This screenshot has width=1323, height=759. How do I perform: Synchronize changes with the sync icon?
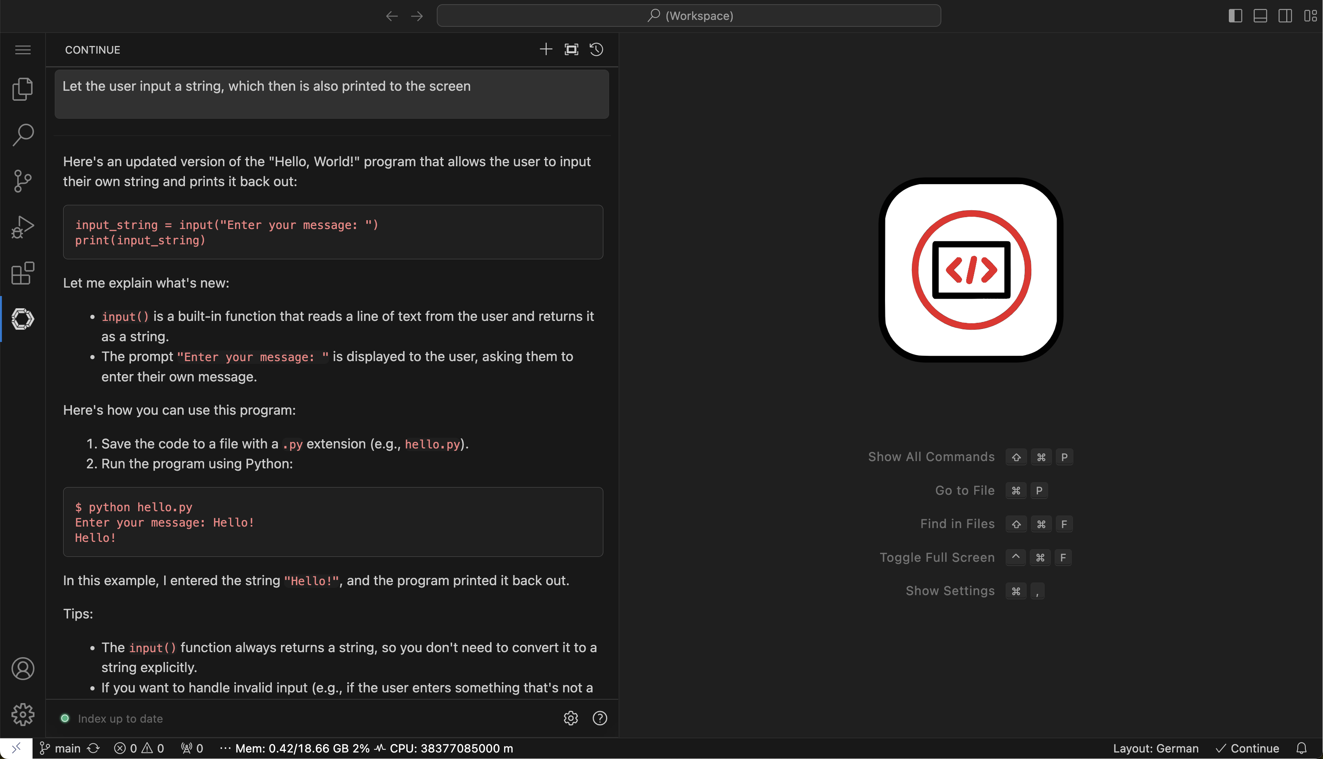94,749
